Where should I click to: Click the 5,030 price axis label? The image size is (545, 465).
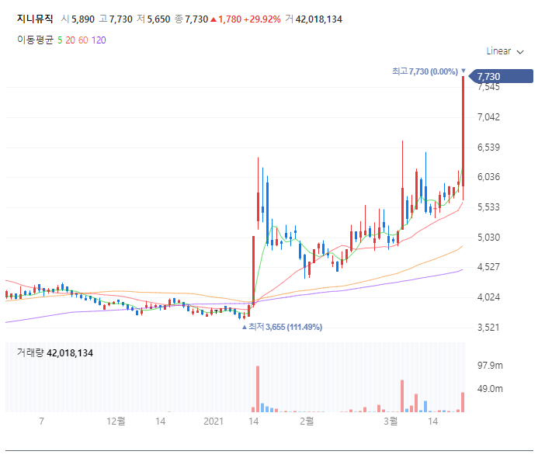(x=488, y=238)
